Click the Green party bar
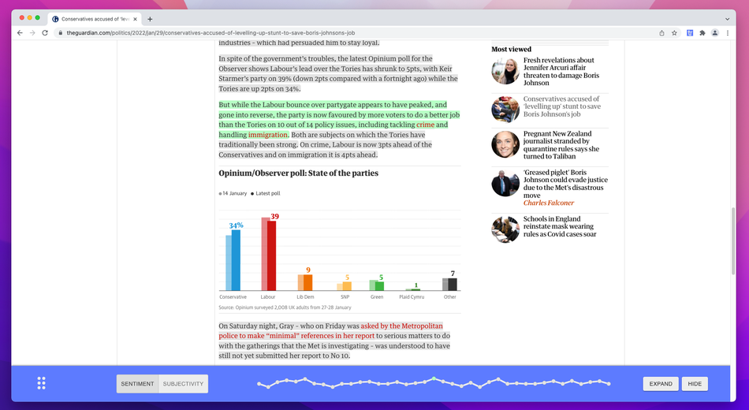Screen dimensions: 749x410 [379, 285]
